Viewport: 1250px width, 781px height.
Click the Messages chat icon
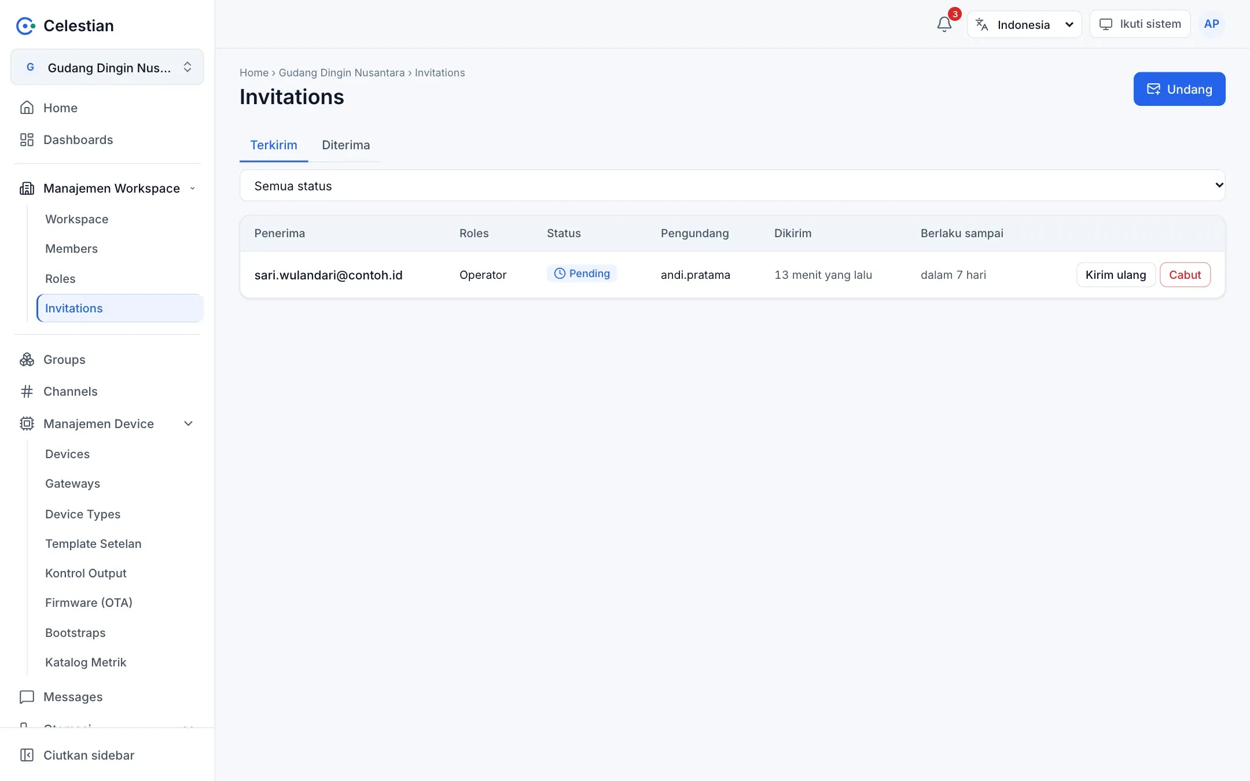coord(27,697)
